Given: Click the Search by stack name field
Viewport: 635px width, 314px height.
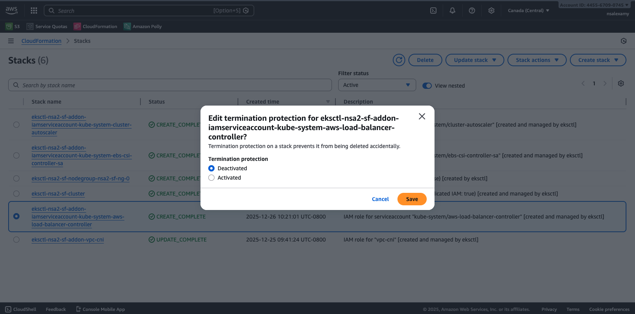Looking at the screenshot, I should pyautogui.click(x=170, y=85).
